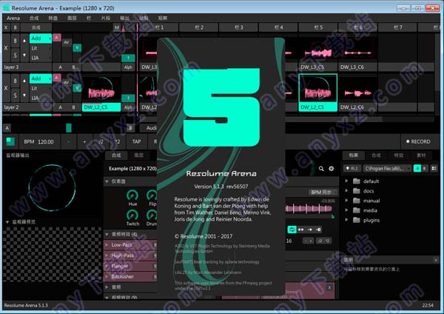Bypass composition with top B button
This screenshot has width=444, height=314.
(x=15, y=27)
